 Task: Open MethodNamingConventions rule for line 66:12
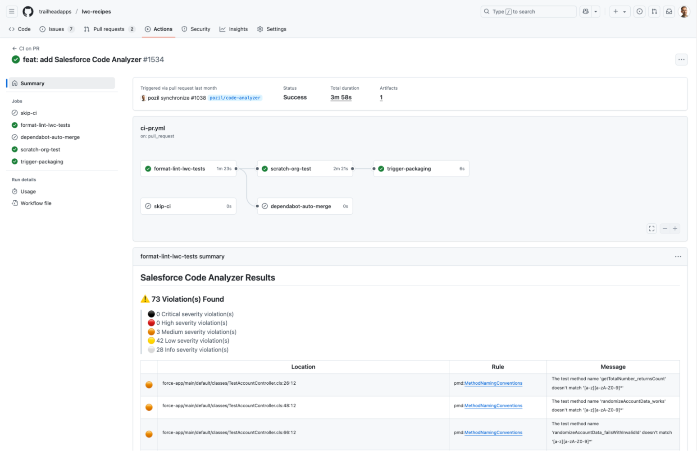click(493, 433)
